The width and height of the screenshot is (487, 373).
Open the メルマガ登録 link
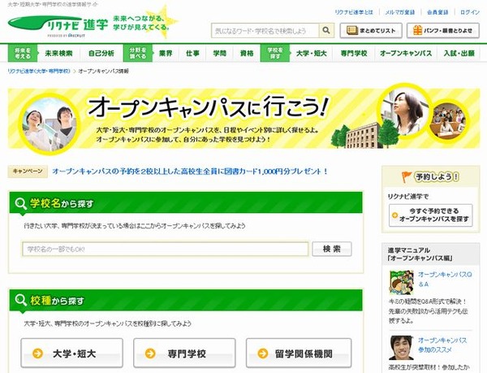click(399, 12)
